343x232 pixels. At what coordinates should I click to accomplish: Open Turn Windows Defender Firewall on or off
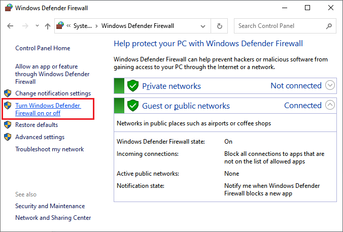tap(48, 109)
